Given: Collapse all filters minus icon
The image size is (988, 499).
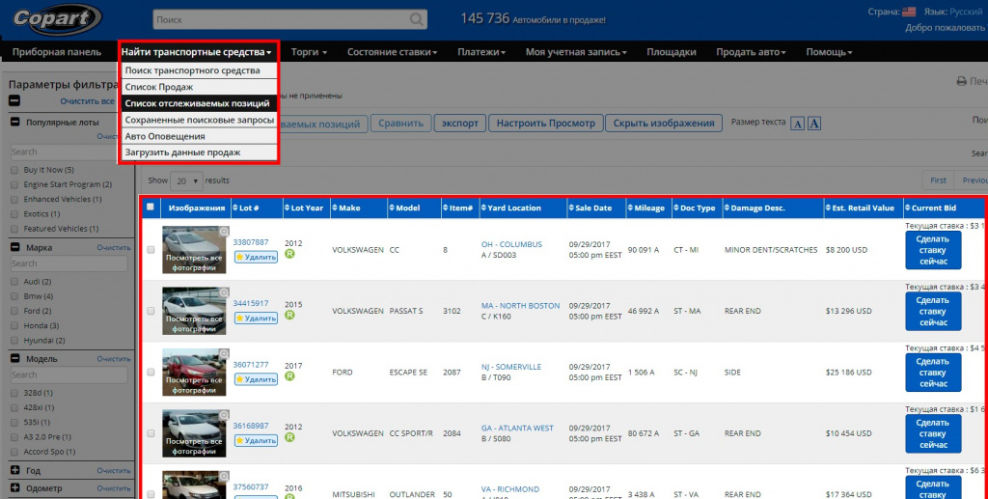Looking at the screenshot, I should [x=14, y=100].
